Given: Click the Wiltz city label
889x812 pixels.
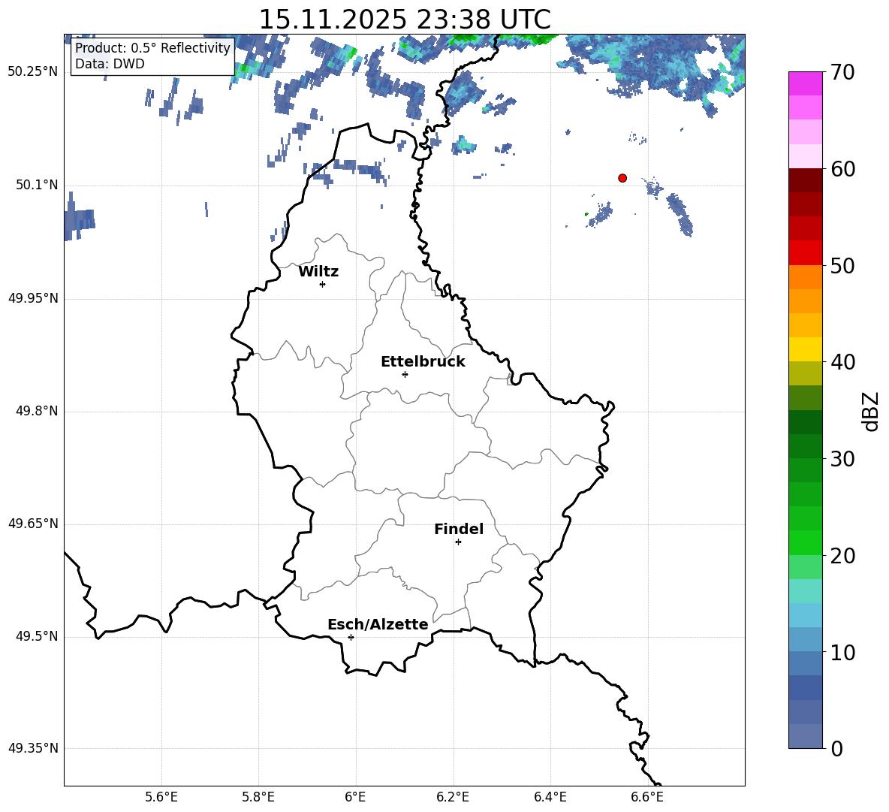Looking at the screenshot, I should [318, 272].
